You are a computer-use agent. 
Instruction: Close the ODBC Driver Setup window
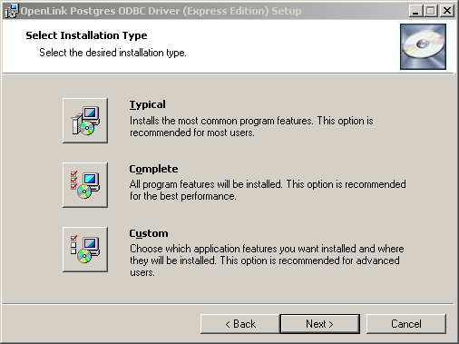447,11
